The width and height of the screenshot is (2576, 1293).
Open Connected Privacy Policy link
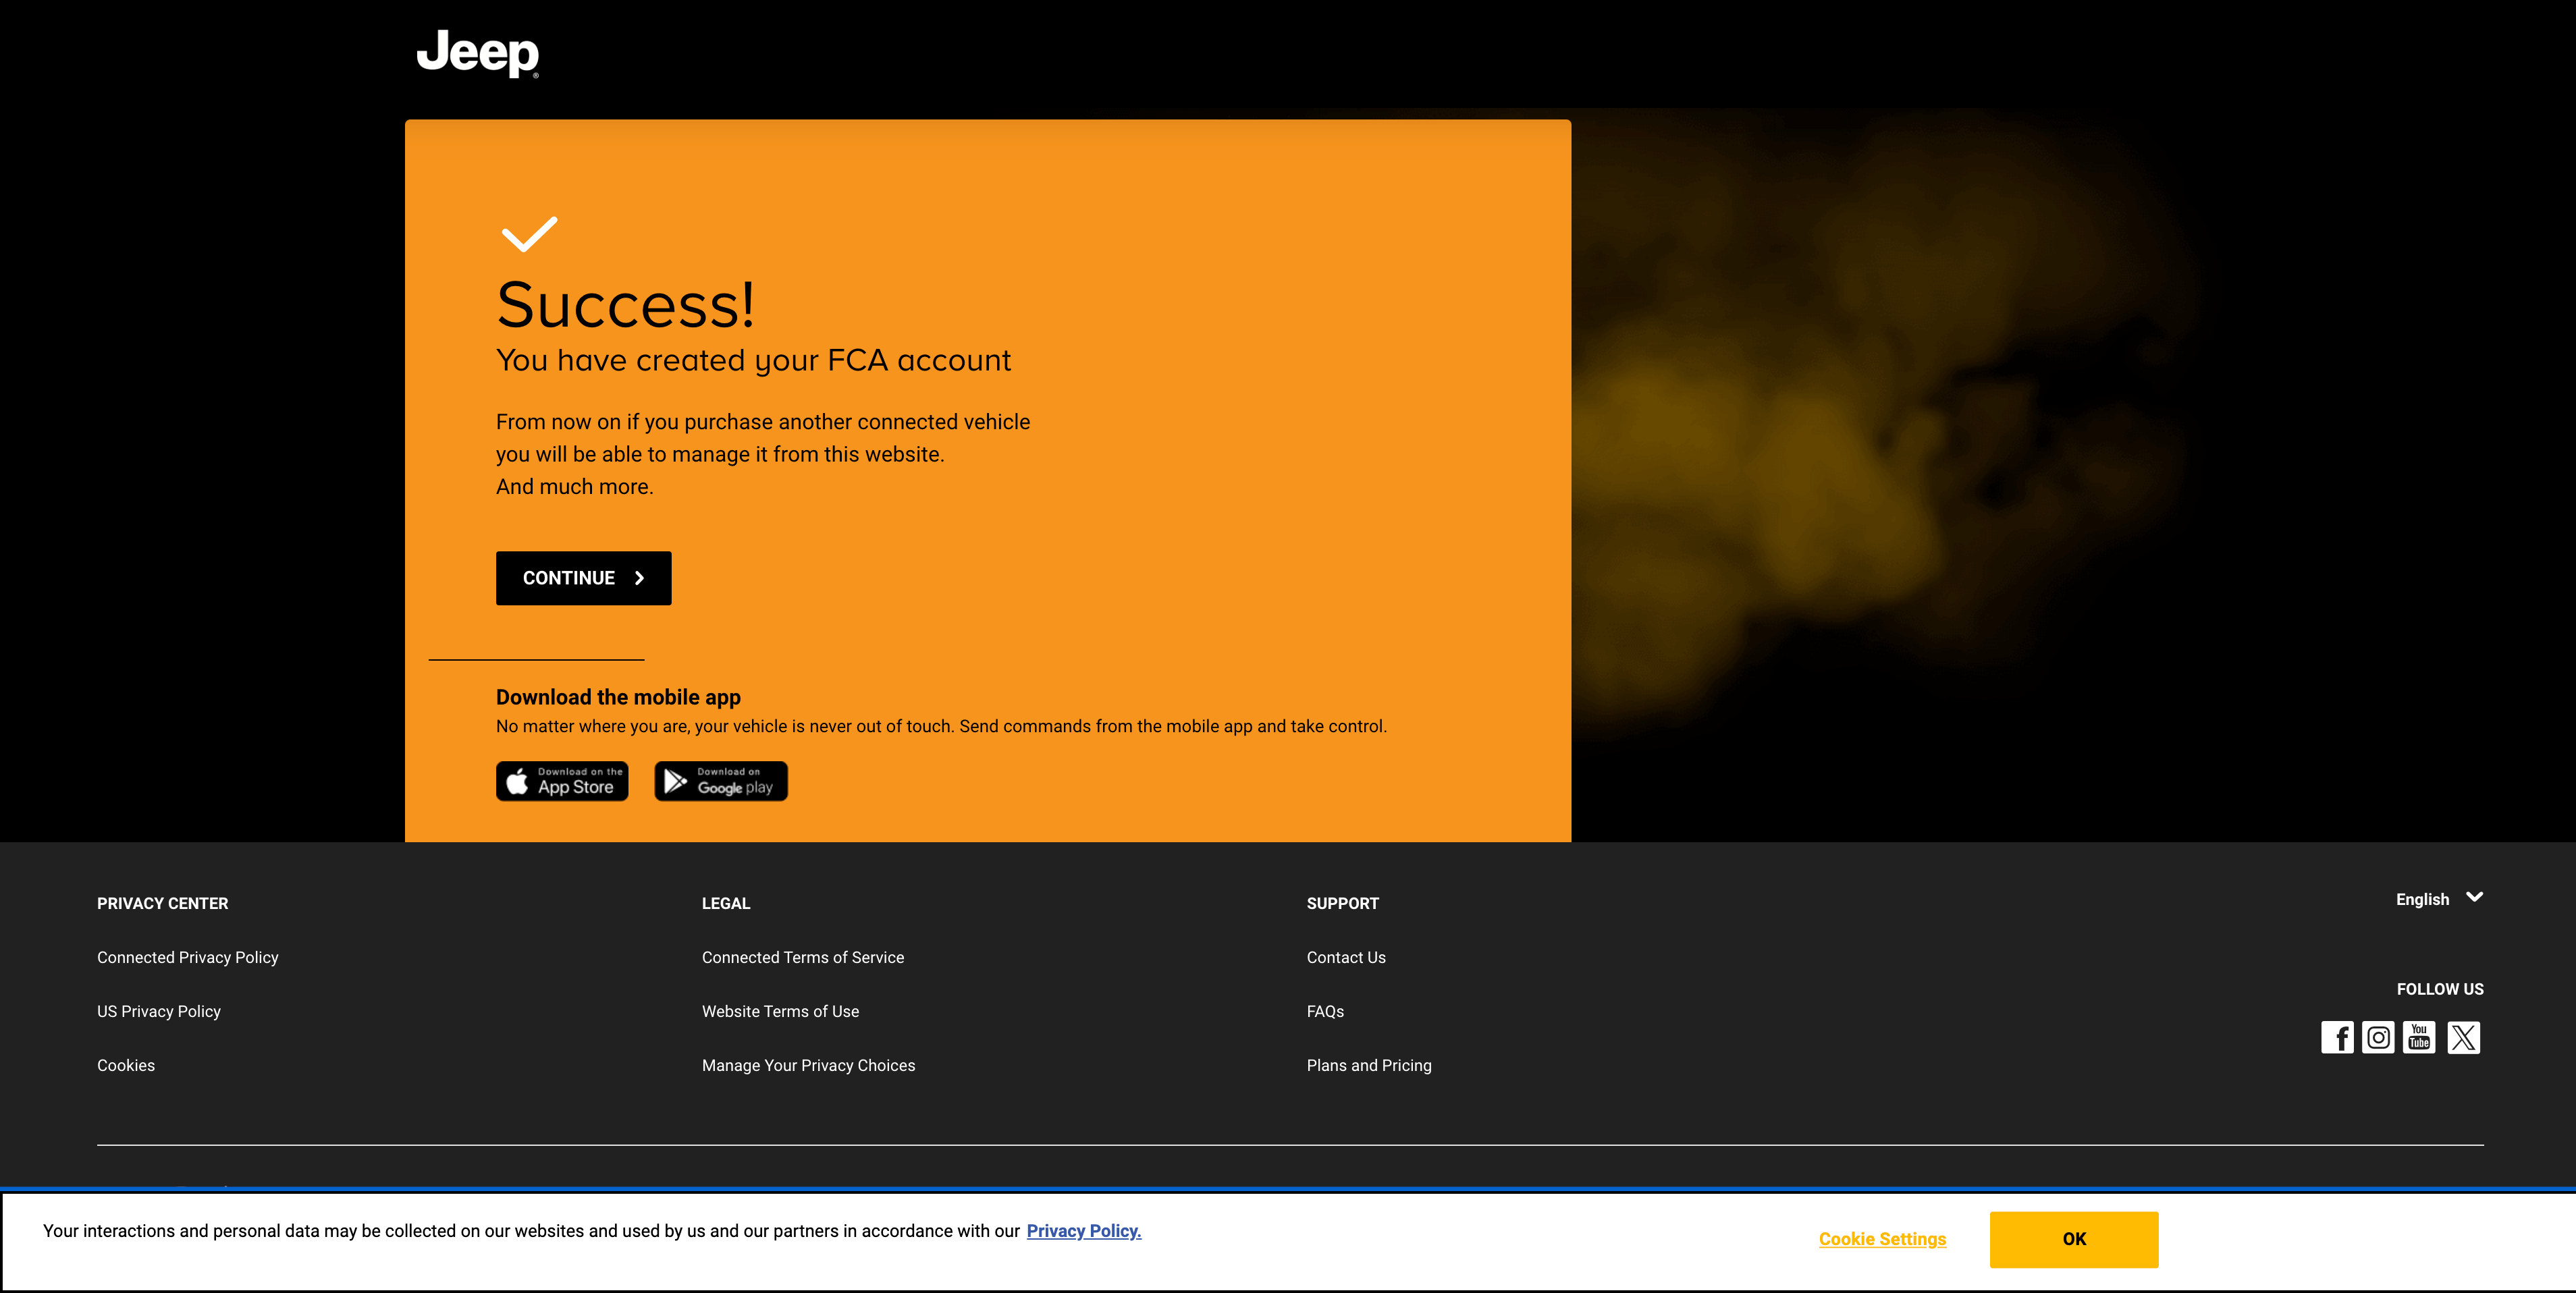tap(188, 957)
